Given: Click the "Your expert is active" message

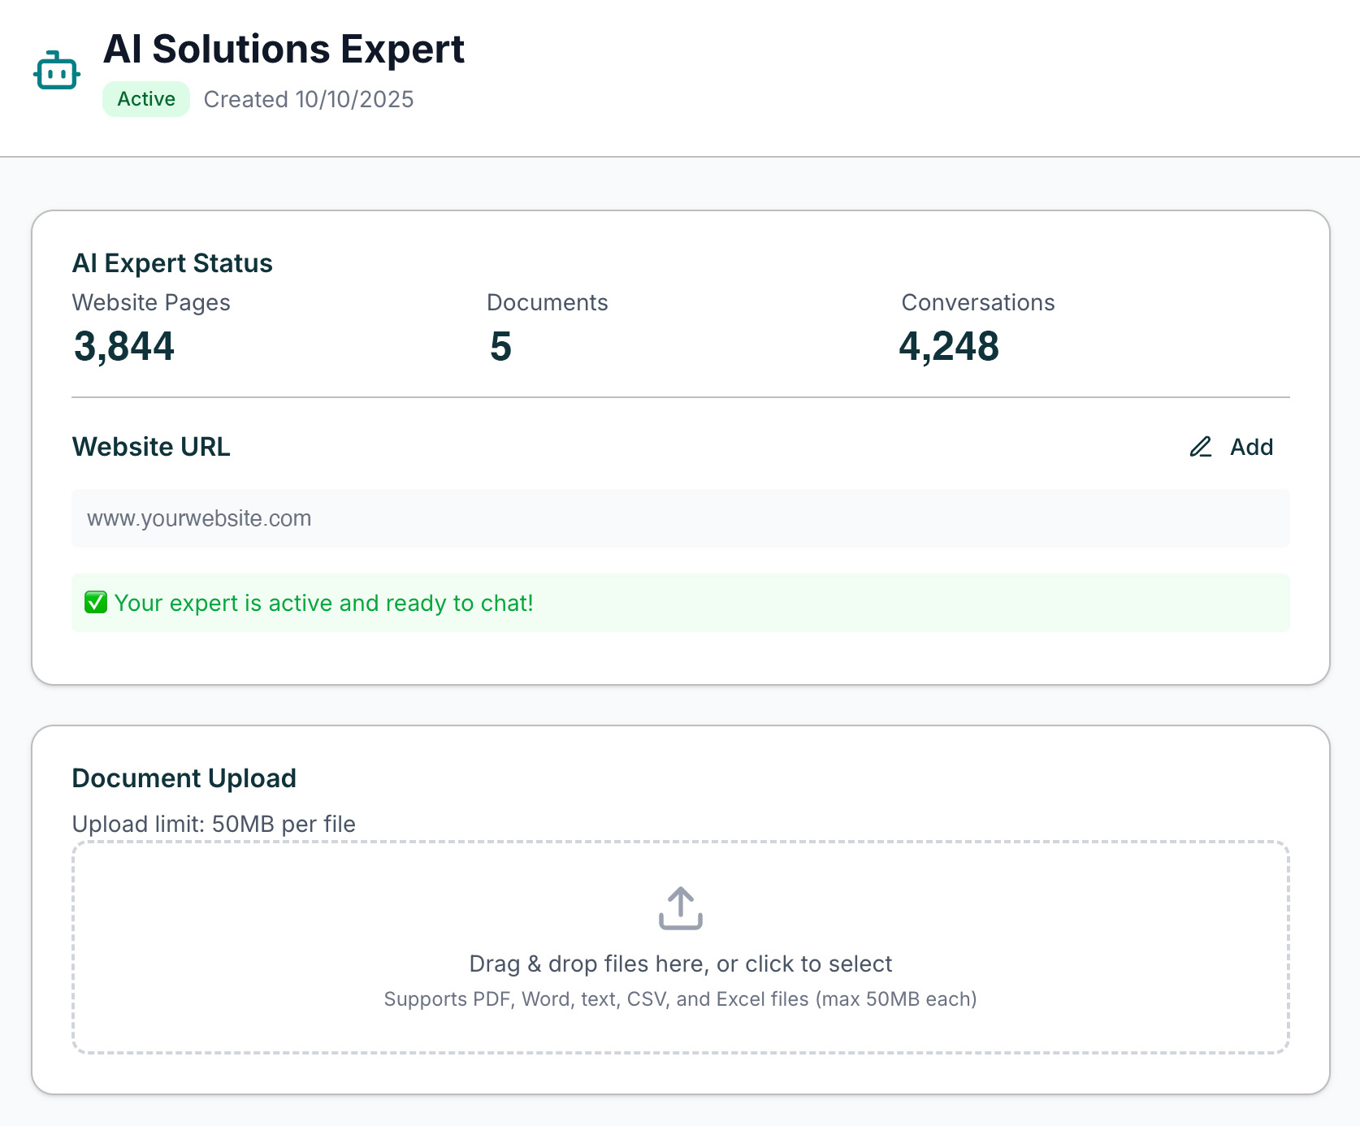Looking at the screenshot, I should (323, 603).
